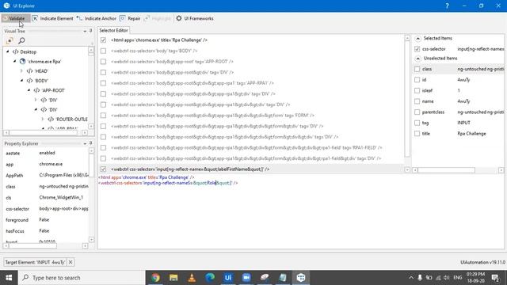Check the class attribute in Unselected Items
The height and width of the screenshot is (285, 507).
[417, 69]
